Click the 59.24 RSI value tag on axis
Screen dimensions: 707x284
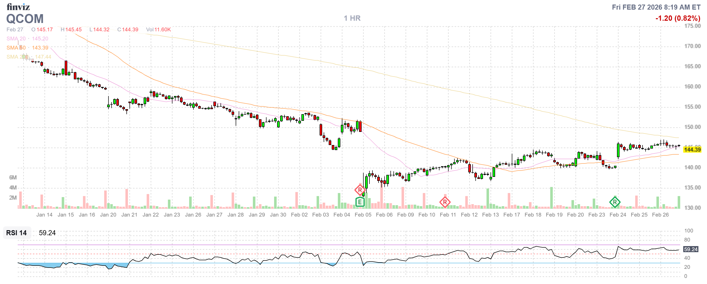691,249
